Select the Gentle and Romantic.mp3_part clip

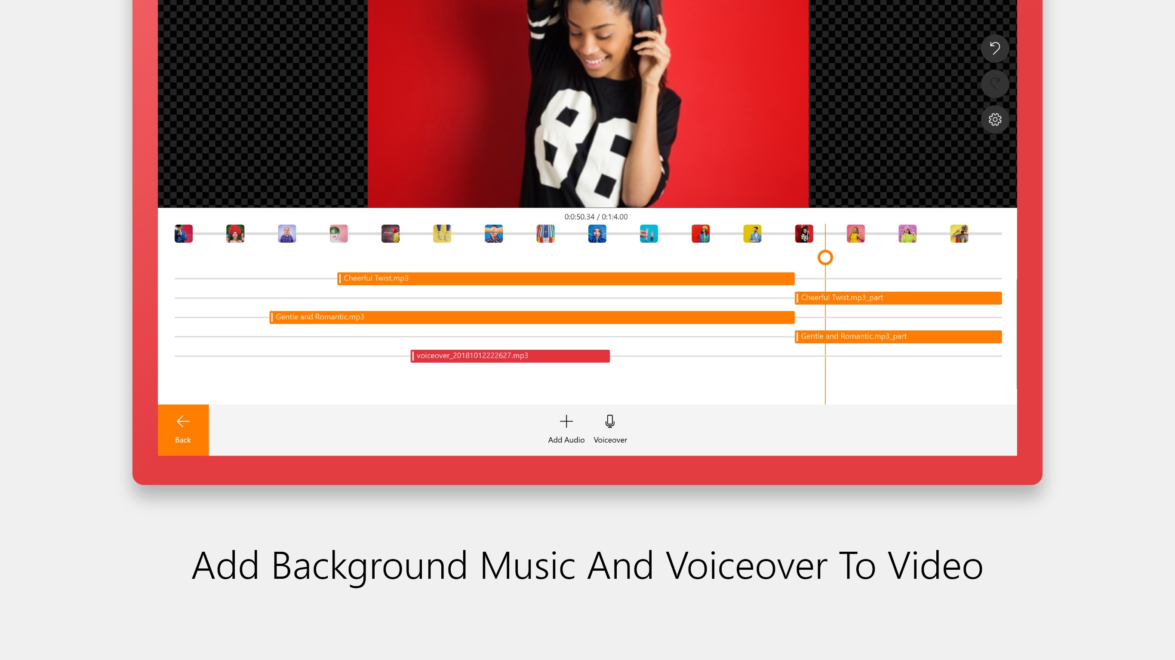coord(898,336)
